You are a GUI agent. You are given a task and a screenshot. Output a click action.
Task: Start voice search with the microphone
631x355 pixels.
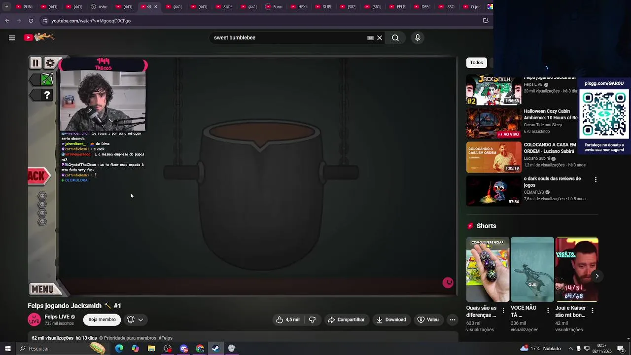point(418,37)
